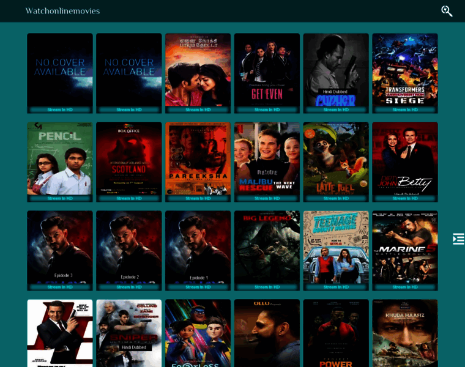Open the Hindi Dubbed Cypher poster
The width and height of the screenshot is (465, 367).
(x=336, y=70)
